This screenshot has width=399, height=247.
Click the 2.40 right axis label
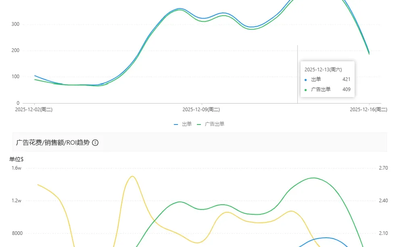pyautogui.click(x=383, y=201)
